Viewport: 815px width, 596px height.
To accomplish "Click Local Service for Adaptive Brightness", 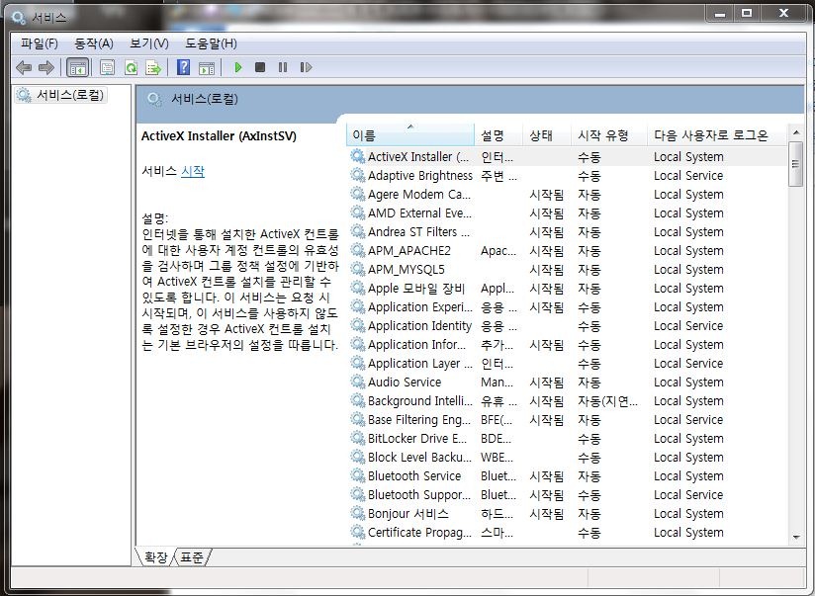I will (688, 175).
